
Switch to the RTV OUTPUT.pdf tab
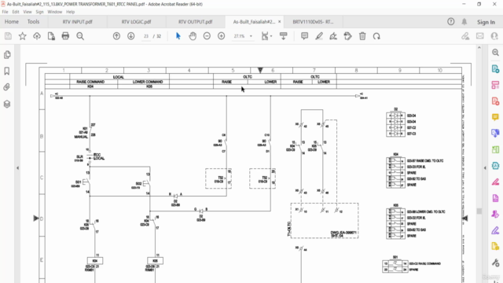coord(196,22)
